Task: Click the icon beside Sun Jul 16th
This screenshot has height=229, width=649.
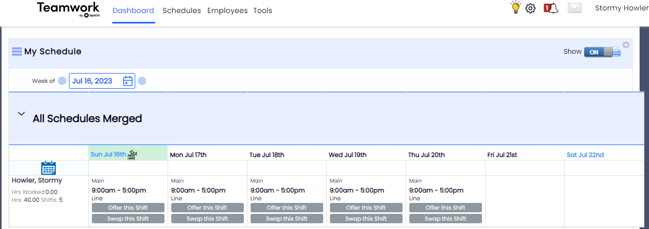Action: coord(132,154)
